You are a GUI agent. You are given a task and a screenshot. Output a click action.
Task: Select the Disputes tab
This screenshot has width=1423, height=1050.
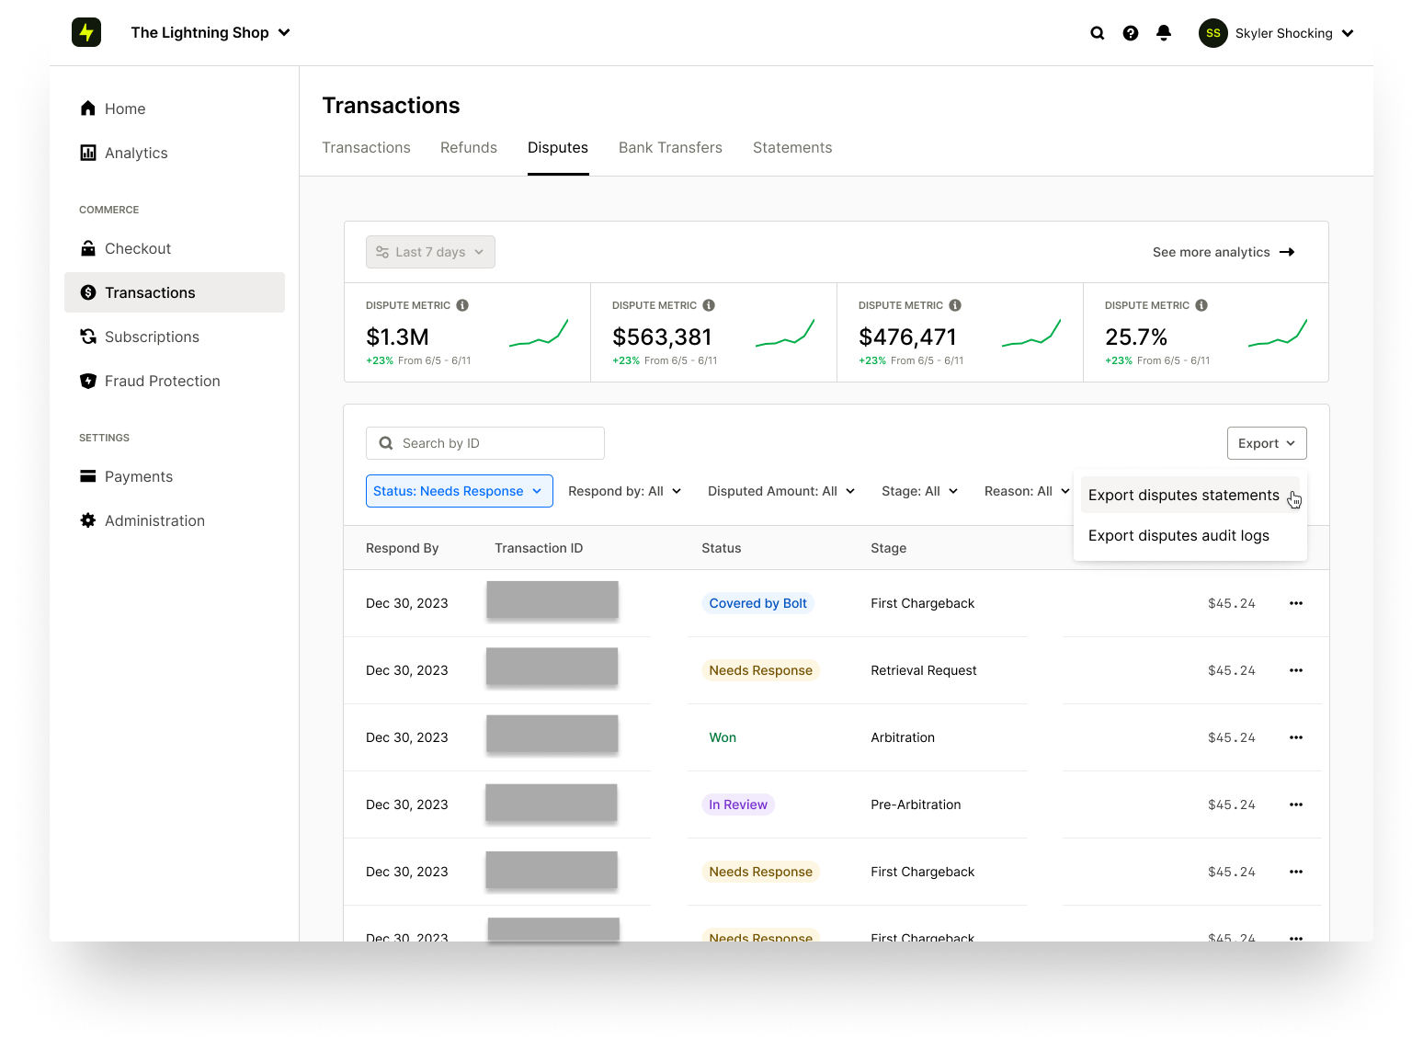(558, 147)
